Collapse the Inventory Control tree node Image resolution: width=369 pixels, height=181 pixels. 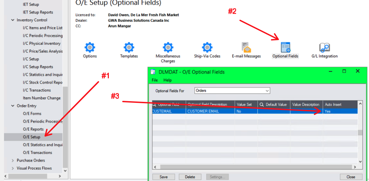coord(13,20)
